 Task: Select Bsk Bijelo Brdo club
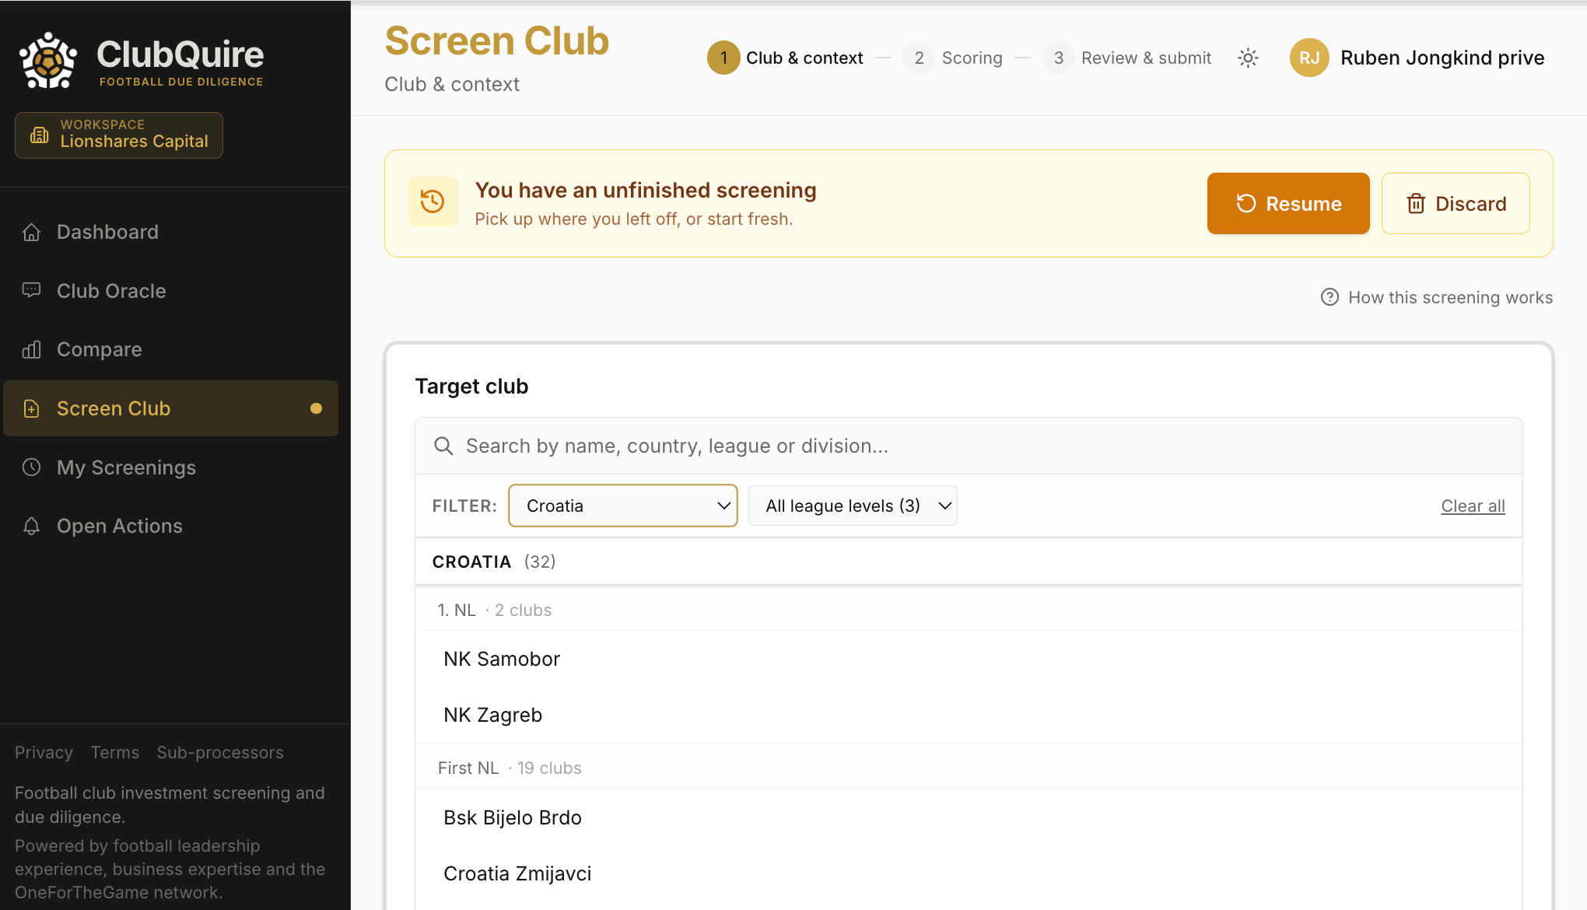pos(969,817)
